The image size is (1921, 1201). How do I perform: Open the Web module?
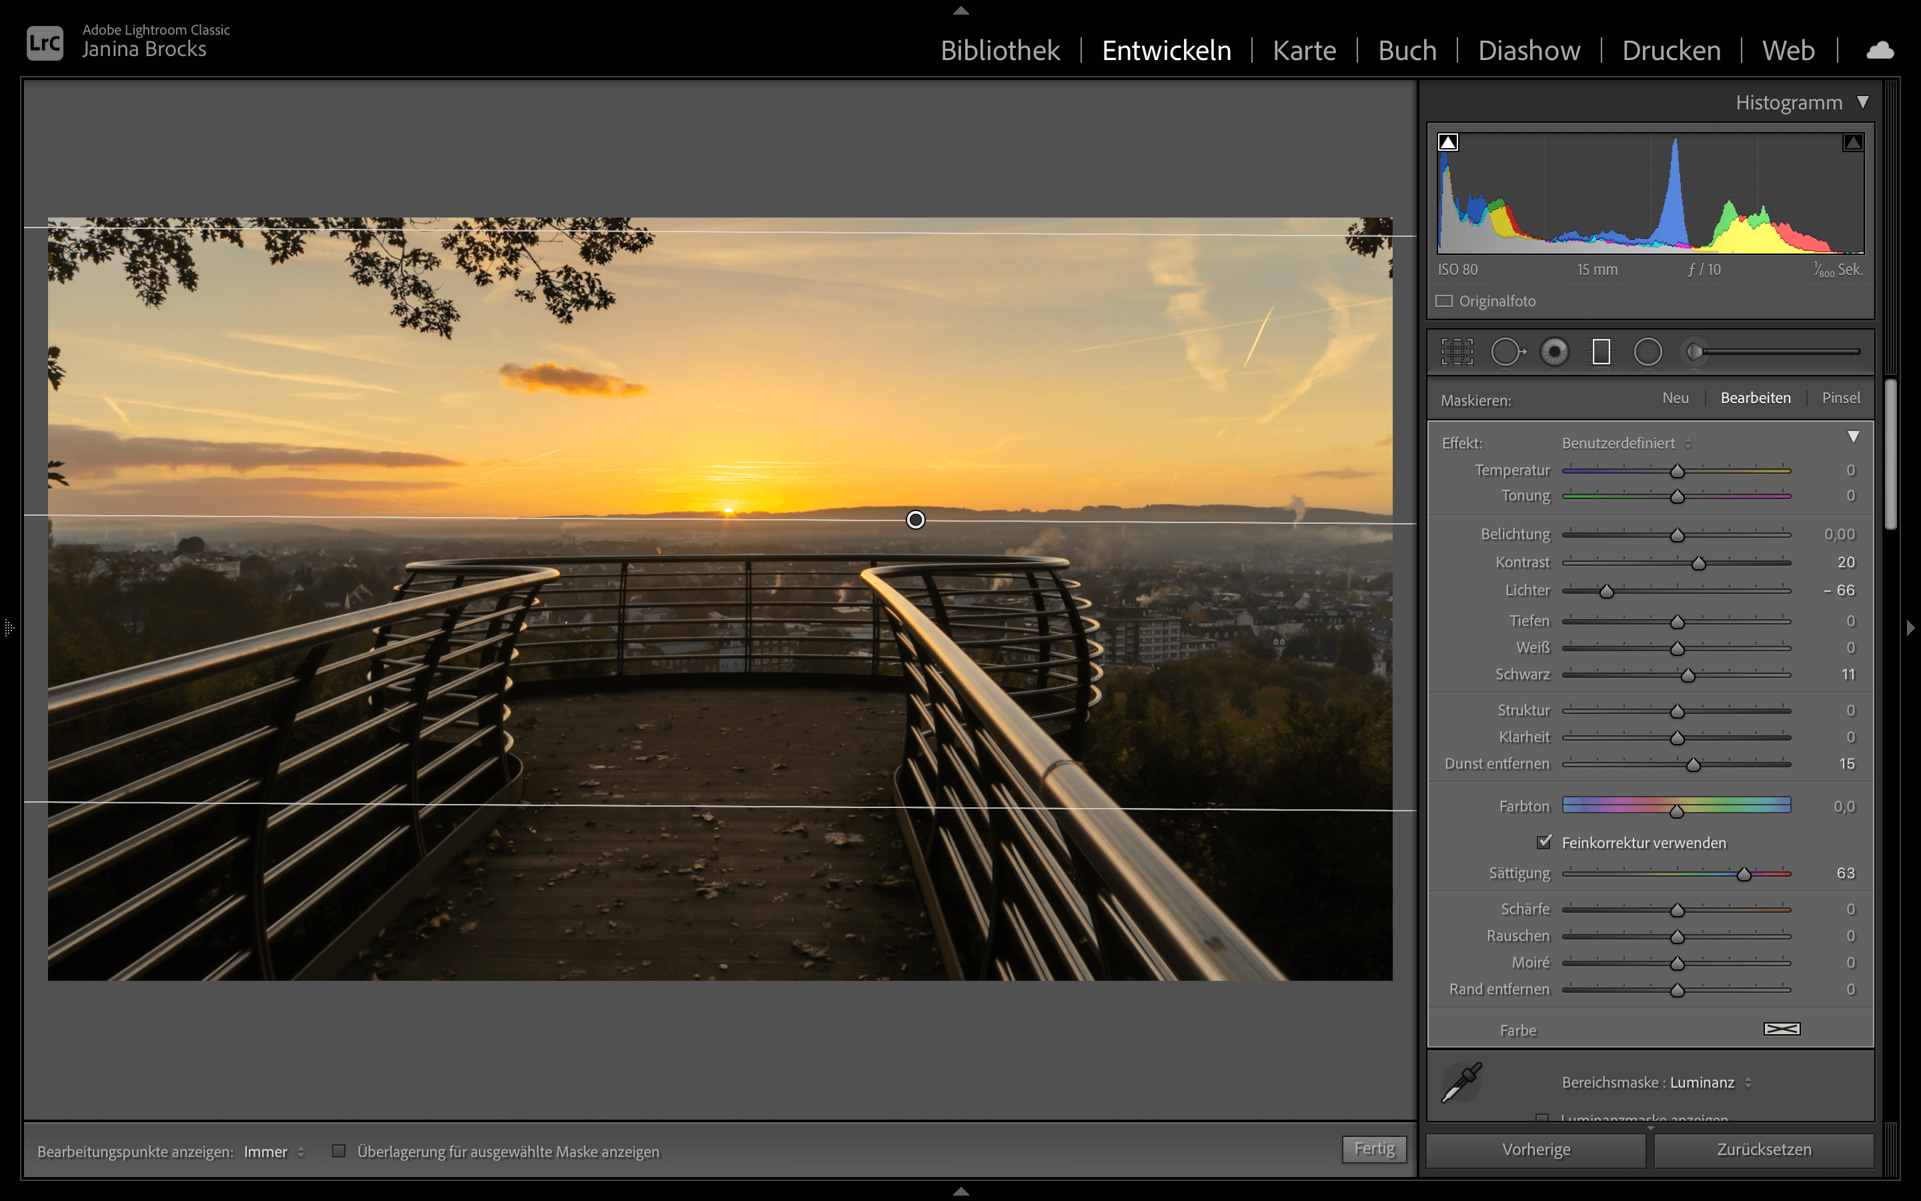point(1788,51)
